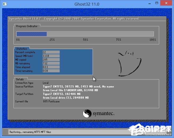Click the MB remaining label
This screenshot has height=138, width=174.
pos(23,64)
